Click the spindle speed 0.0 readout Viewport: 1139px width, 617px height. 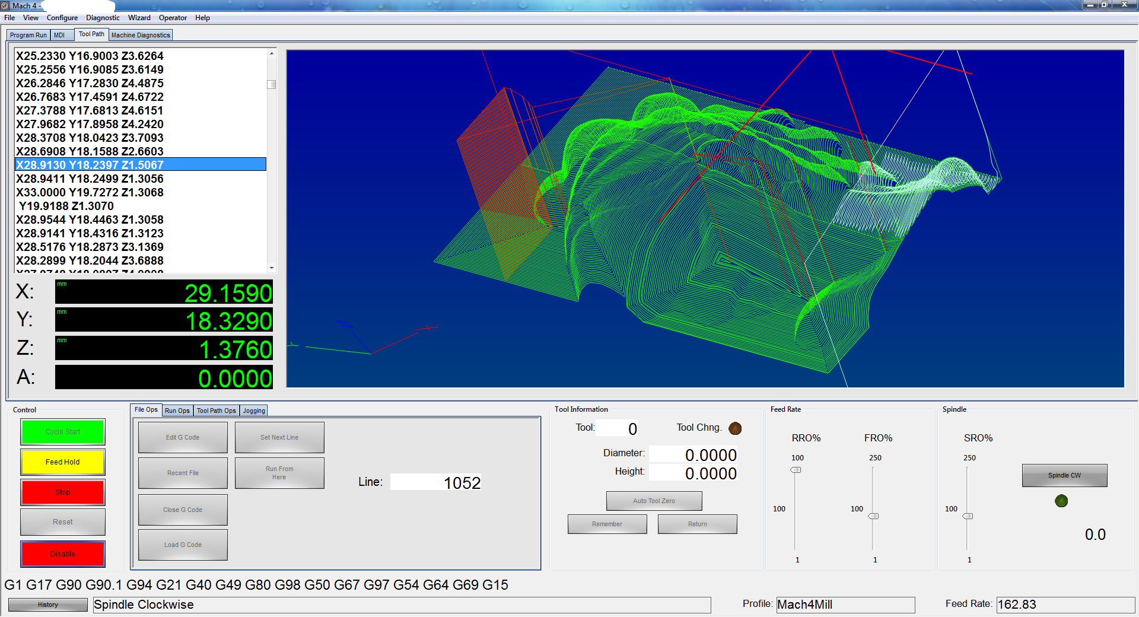pos(1095,535)
